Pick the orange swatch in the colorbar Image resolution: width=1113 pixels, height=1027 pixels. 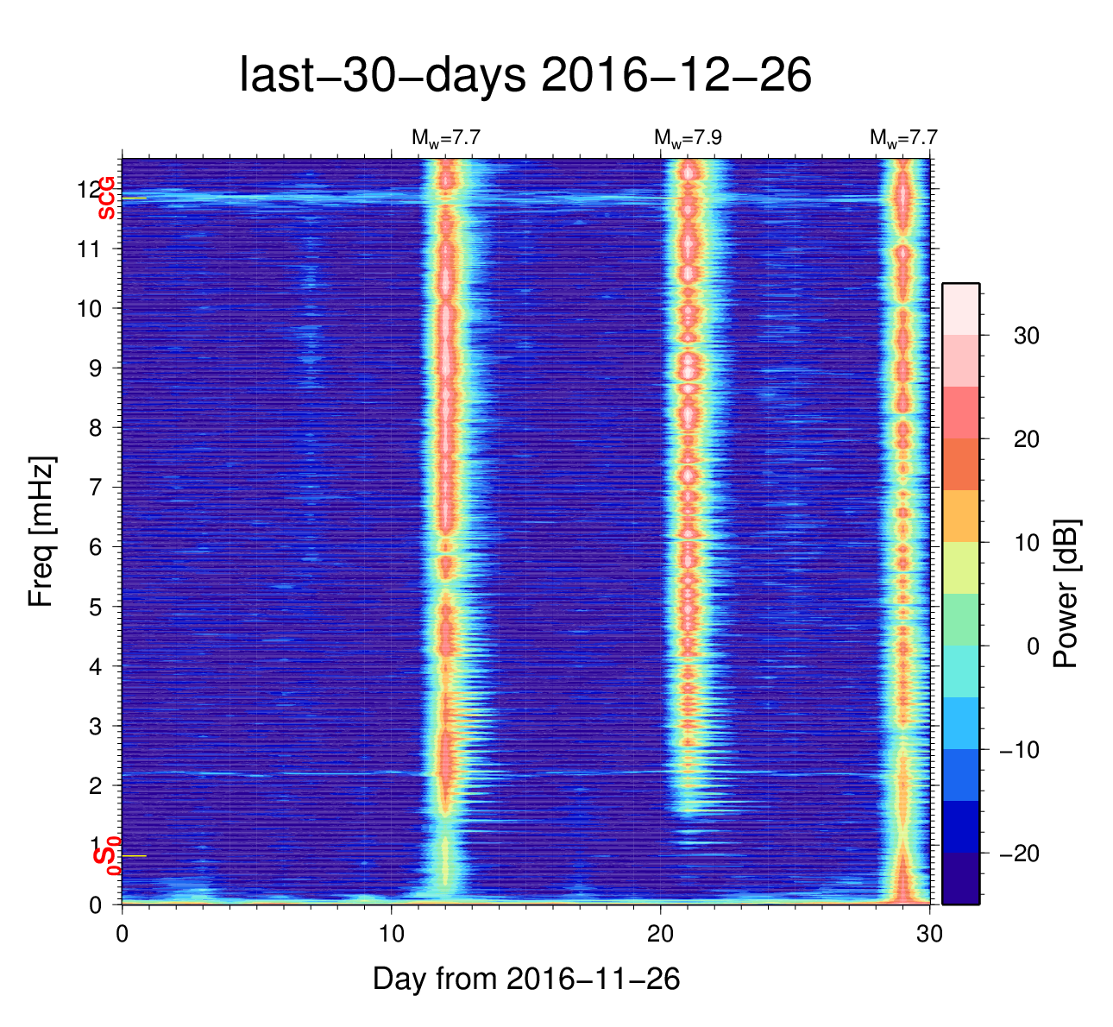pos(960,516)
